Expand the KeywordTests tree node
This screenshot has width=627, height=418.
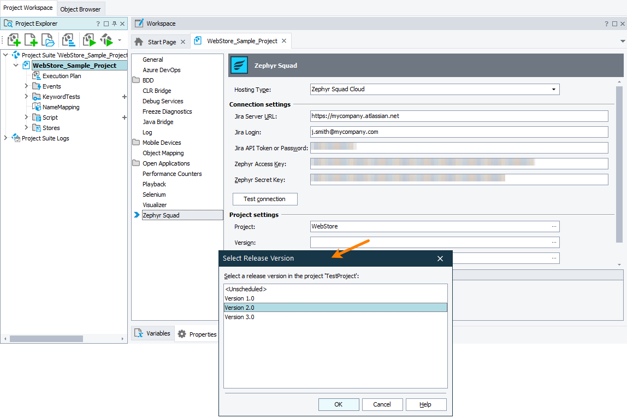coord(26,96)
